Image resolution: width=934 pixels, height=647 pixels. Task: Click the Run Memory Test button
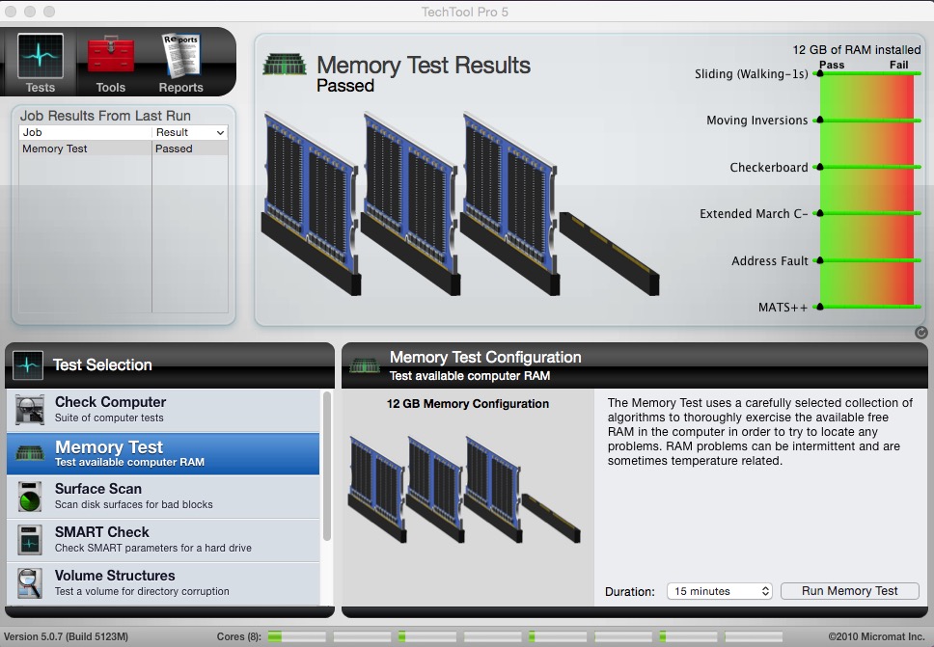[x=849, y=590]
